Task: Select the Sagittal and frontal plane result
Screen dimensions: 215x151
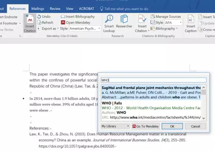Action: (x=151, y=93)
